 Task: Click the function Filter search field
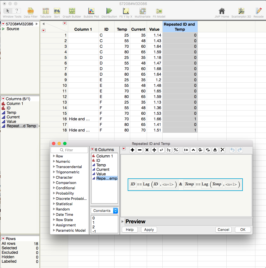[69, 150]
